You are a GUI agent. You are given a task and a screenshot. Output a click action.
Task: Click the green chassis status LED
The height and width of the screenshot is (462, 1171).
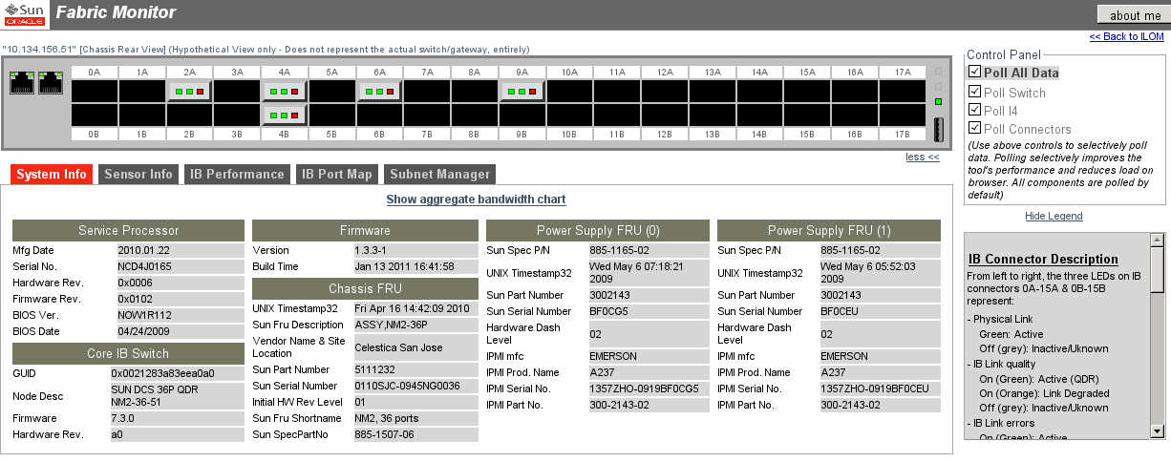938,101
